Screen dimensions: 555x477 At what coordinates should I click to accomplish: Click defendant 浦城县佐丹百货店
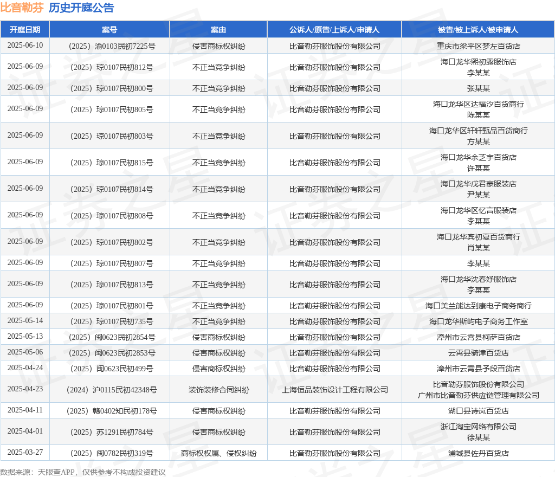coord(478,453)
